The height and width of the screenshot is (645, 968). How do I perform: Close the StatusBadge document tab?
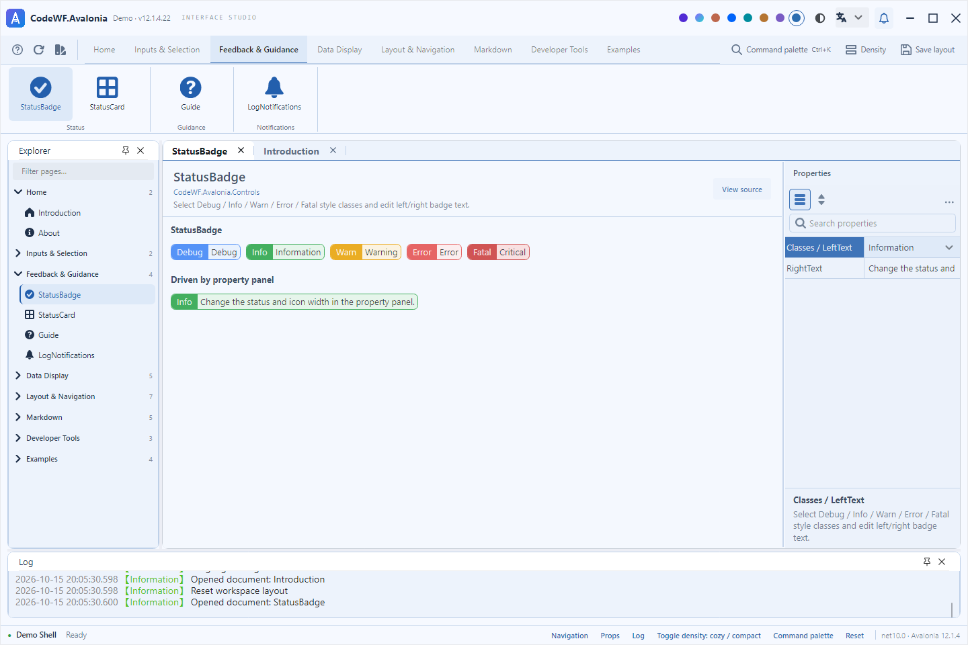coord(241,150)
